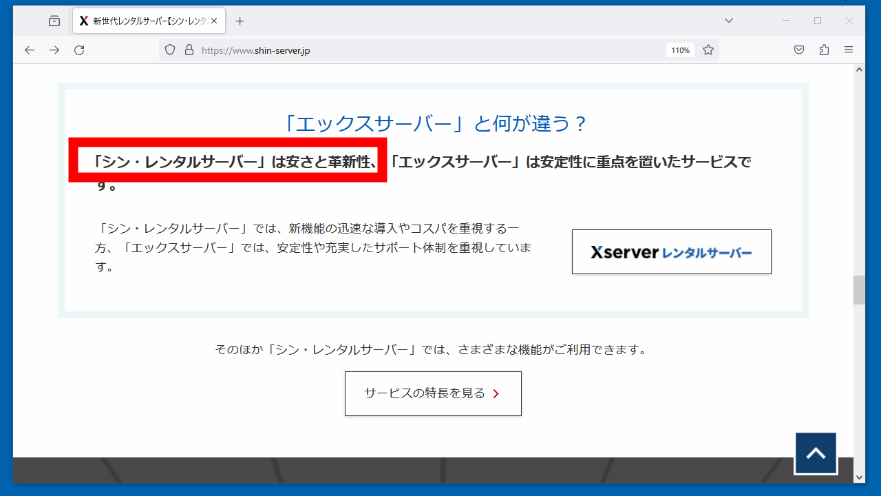
Task: Expand the list all tabs dropdown
Action: [729, 21]
